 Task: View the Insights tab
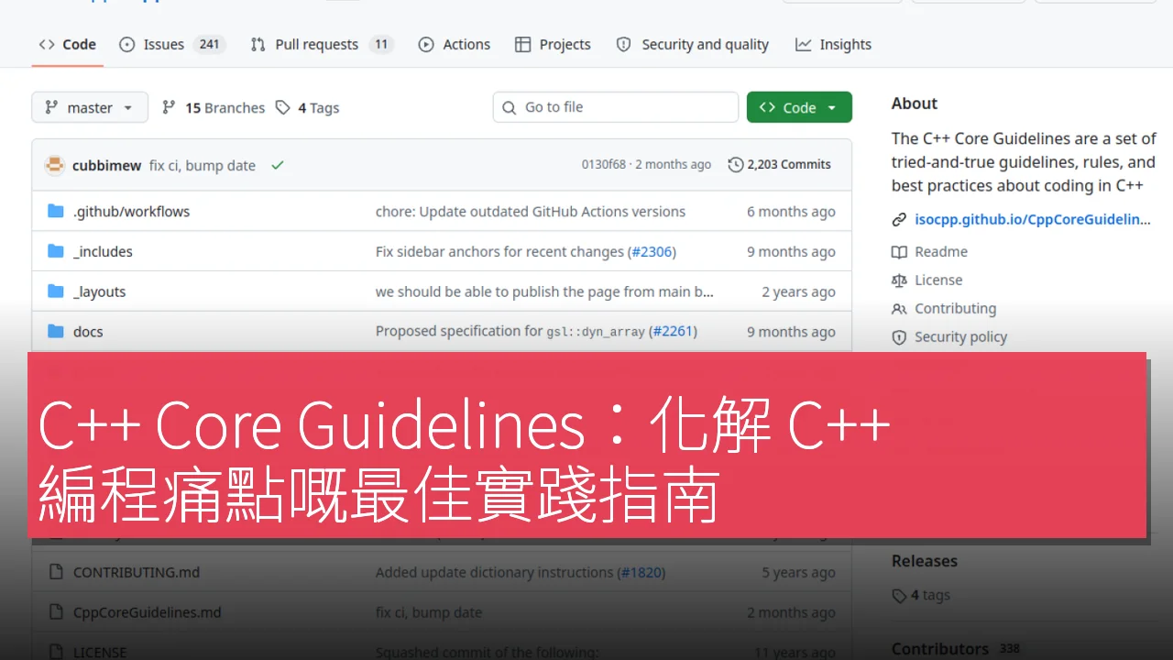tap(833, 44)
